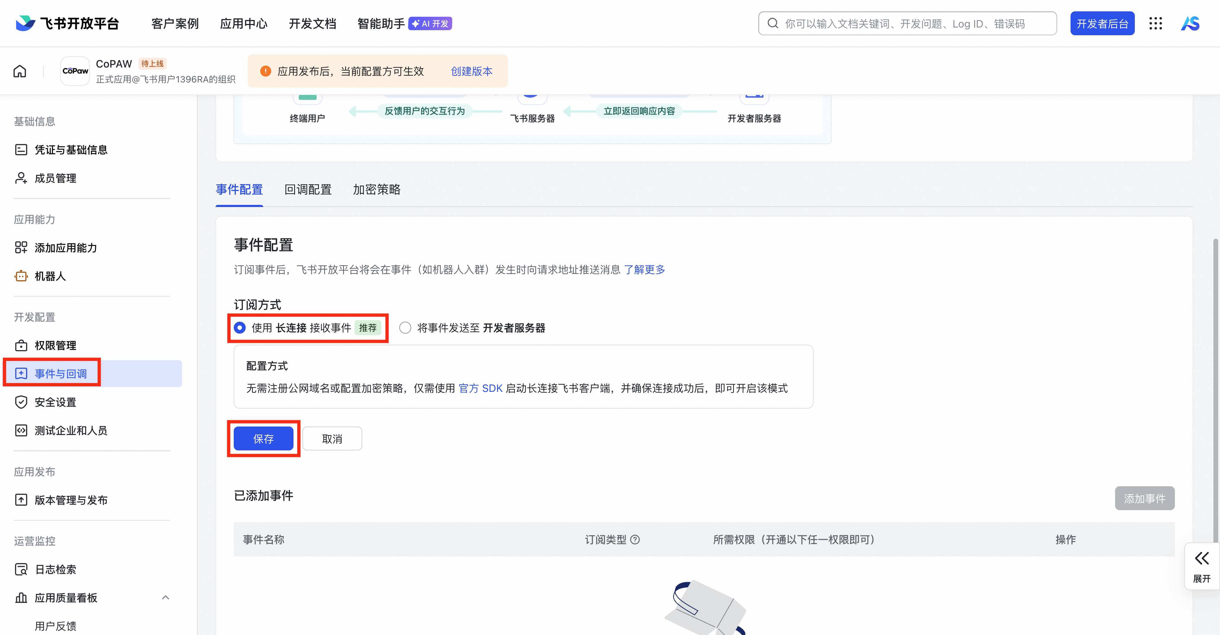Image resolution: width=1220 pixels, height=635 pixels.
Task: Click 官方 SDK link
Action: 480,389
